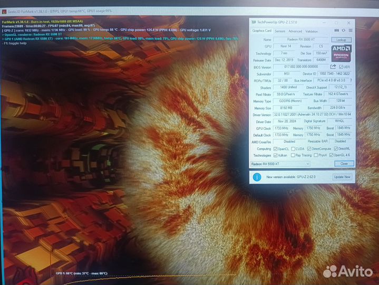Click the Memory Size value 8192 MB

(x=286, y=108)
